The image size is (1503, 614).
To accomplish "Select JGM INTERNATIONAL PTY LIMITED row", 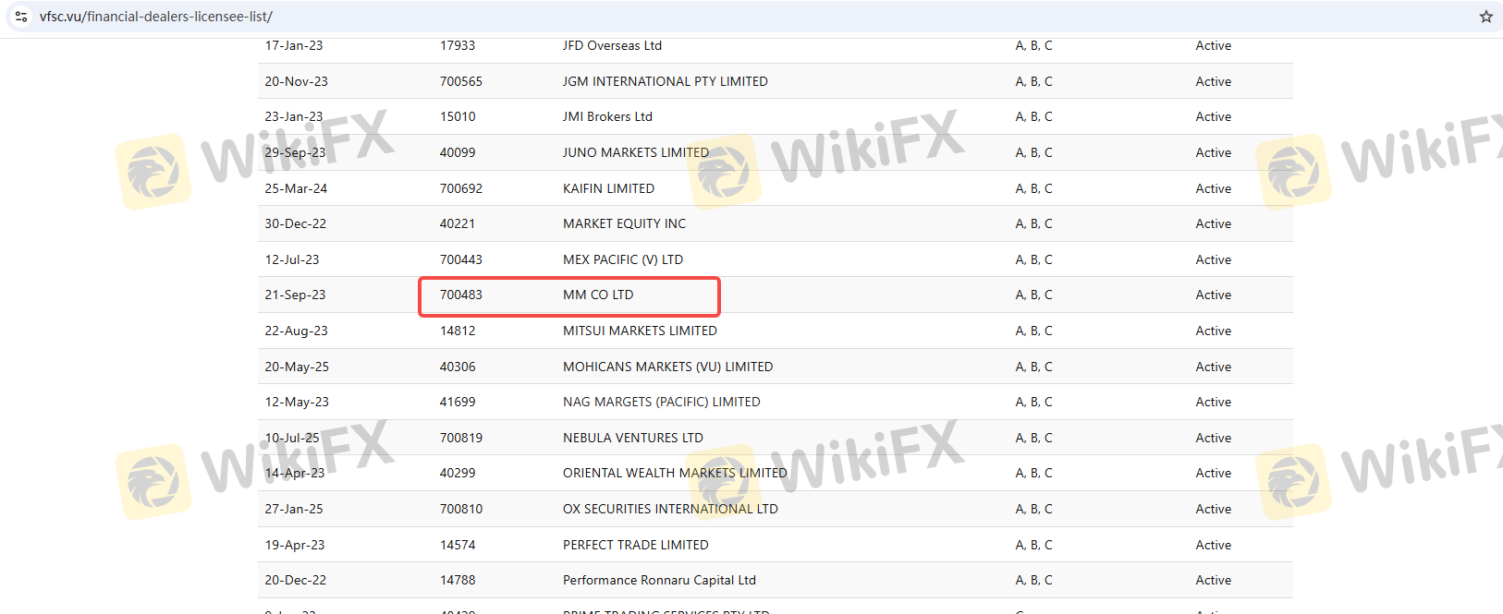I will click(x=665, y=82).
